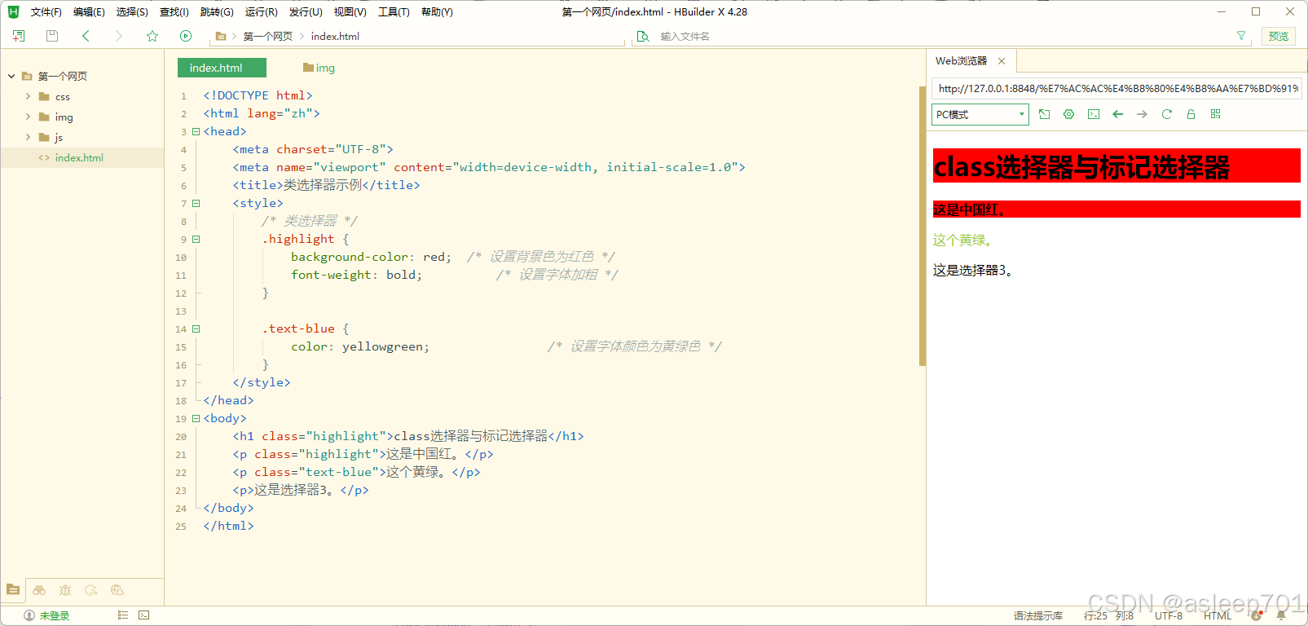This screenshot has height=626, width=1308.
Task: Click the run play icon in toolbar
Action: coord(186,36)
